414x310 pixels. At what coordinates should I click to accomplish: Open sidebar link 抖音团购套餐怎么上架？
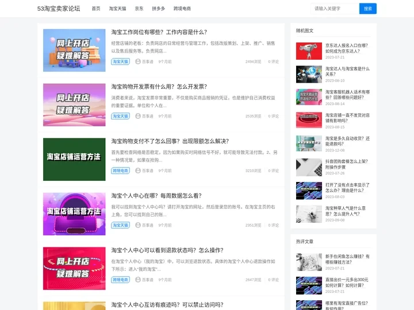[x=347, y=164]
